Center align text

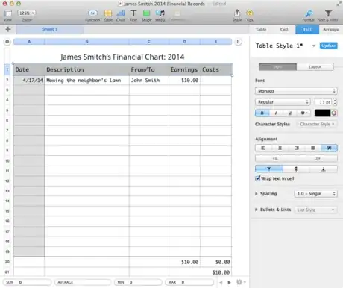pyautogui.click(x=280, y=148)
